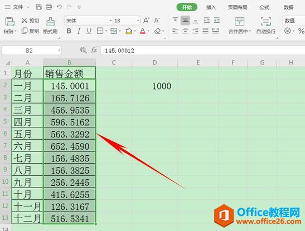Image resolution: width=305 pixels, height=231 pixels.
Task: Click the Cut scissors icon
Action: coord(25,20)
